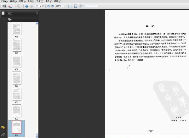The width and height of the screenshot is (189, 138).
Task: Click the 后记 heading on the page
Action: (150, 26)
